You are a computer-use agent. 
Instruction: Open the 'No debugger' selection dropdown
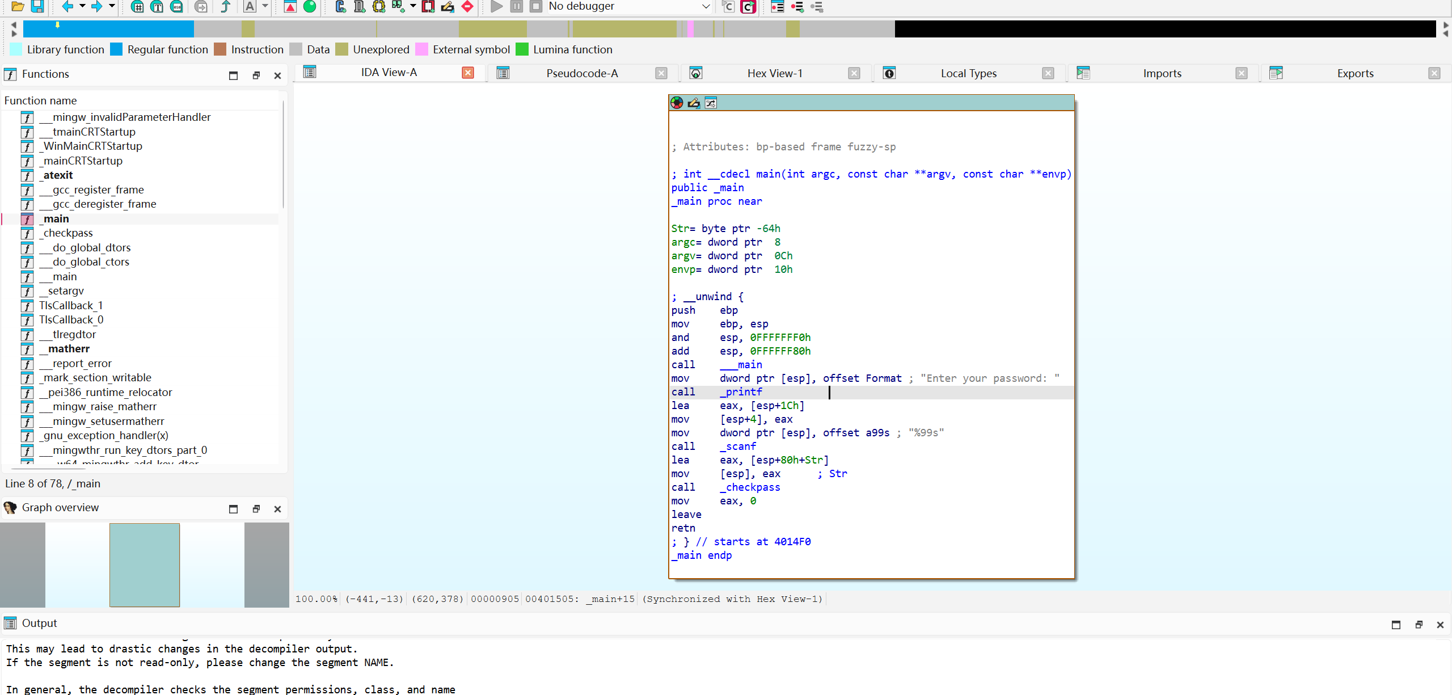[x=629, y=6]
